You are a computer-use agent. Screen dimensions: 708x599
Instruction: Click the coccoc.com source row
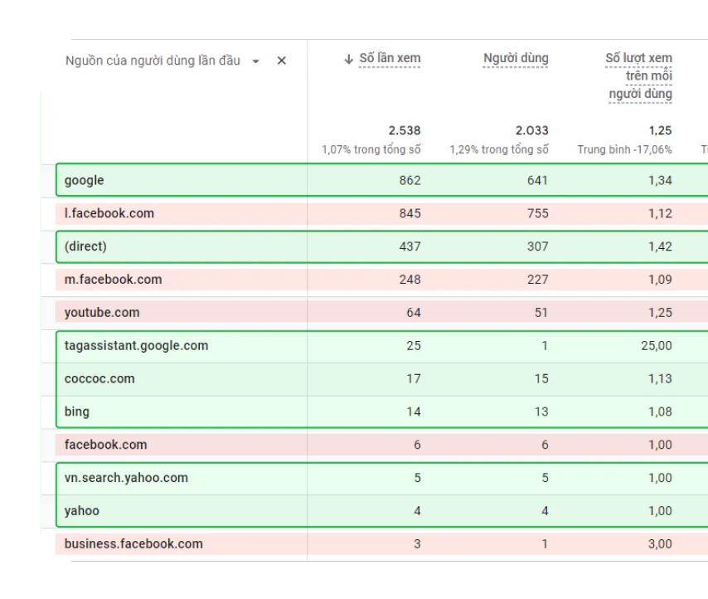[381, 378]
